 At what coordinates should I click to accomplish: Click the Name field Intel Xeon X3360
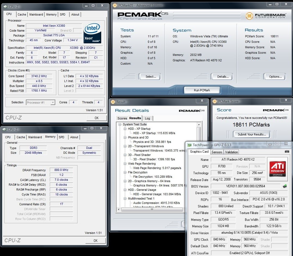coord(54,26)
